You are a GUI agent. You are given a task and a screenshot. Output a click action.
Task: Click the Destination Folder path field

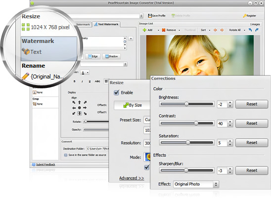tap(97, 149)
